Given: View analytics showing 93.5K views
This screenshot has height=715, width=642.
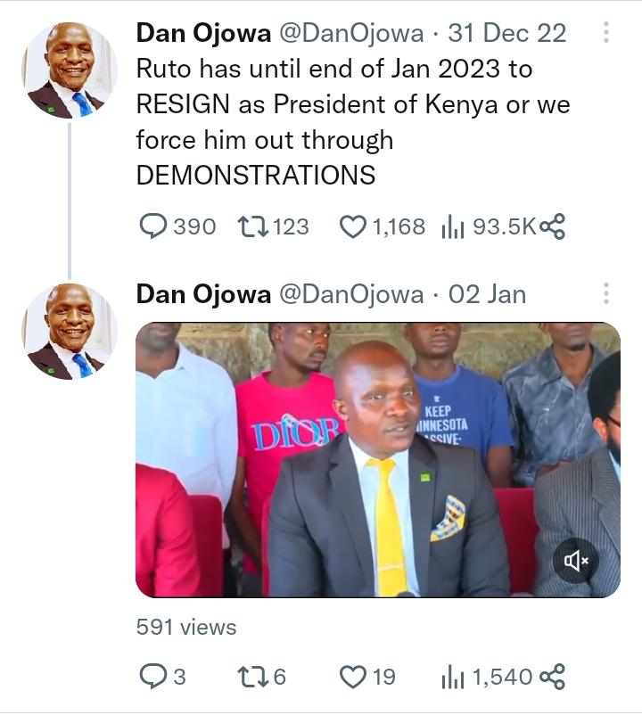Looking at the screenshot, I should coord(454,227).
